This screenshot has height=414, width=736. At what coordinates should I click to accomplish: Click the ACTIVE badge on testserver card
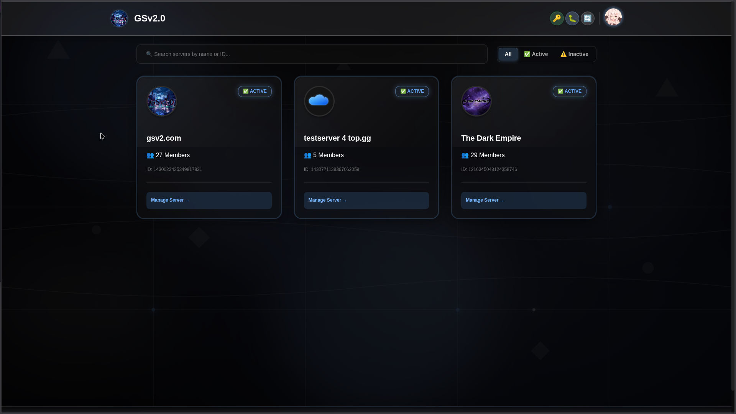(412, 91)
